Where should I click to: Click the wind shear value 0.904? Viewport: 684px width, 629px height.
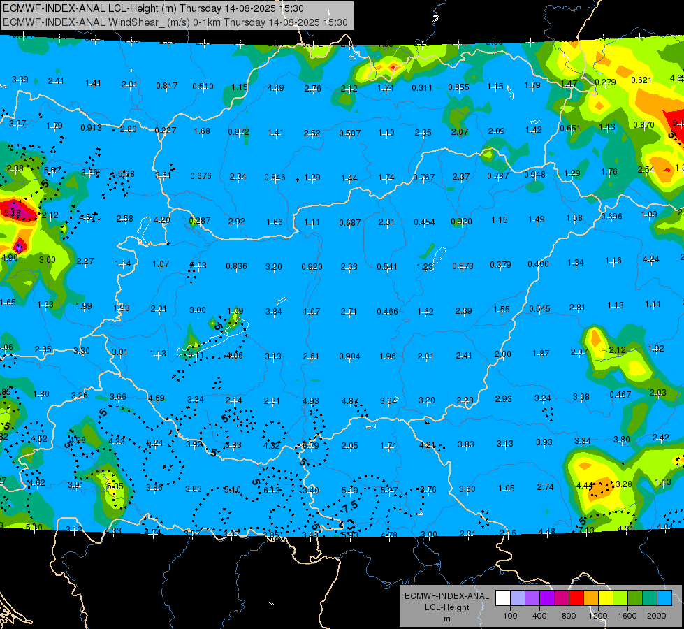pyautogui.click(x=350, y=356)
